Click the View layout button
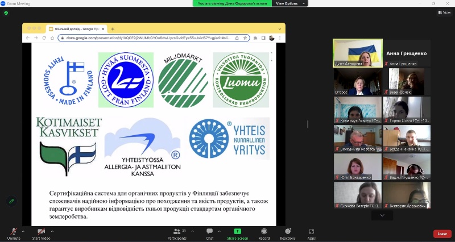Image resolution: width=455 pixels, height=242 pixels. click(444, 12)
